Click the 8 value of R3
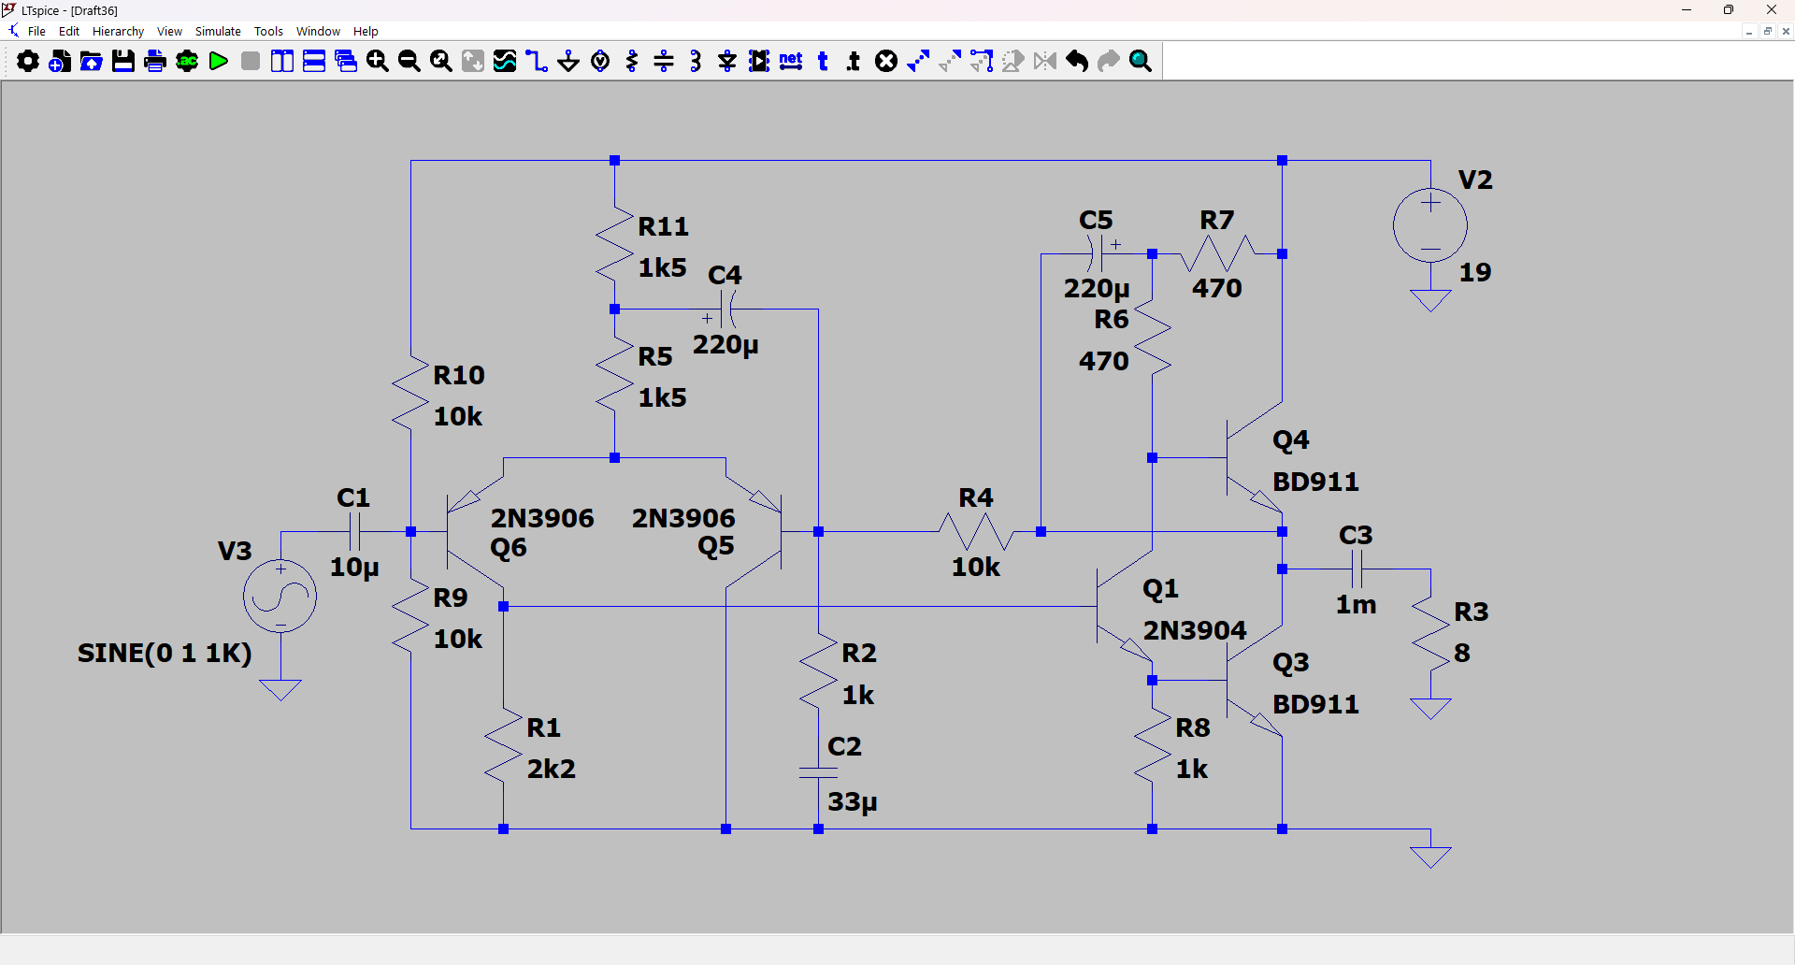Image resolution: width=1795 pixels, height=965 pixels. pyautogui.click(x=1462, y=653)
